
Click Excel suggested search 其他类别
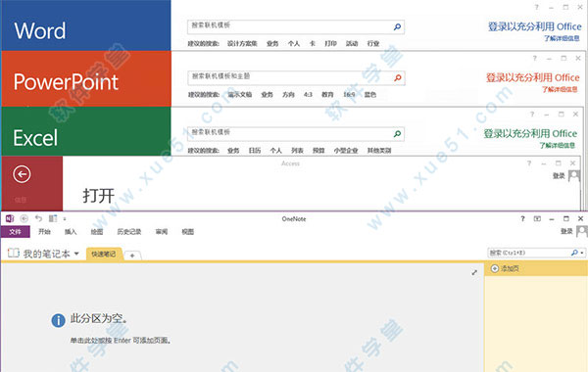click(379, 150)
